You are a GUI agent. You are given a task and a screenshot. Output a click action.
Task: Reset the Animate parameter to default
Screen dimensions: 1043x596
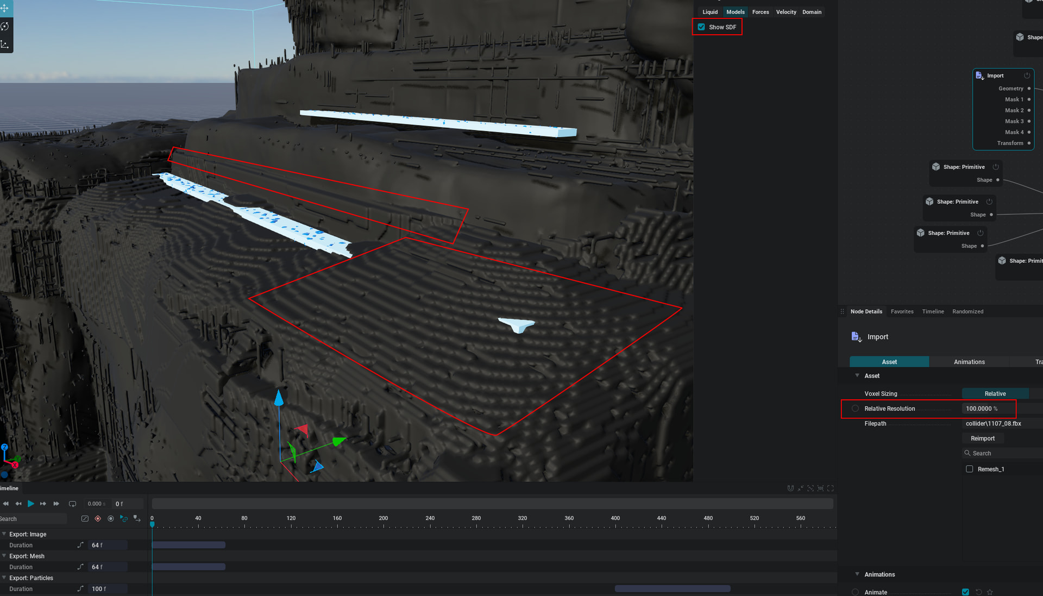click(x=978, y=592)
